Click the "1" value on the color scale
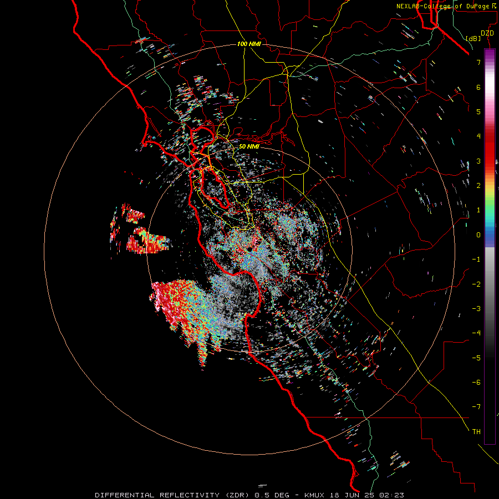Viewport: 499px width, 499px height. coord(478,210)
